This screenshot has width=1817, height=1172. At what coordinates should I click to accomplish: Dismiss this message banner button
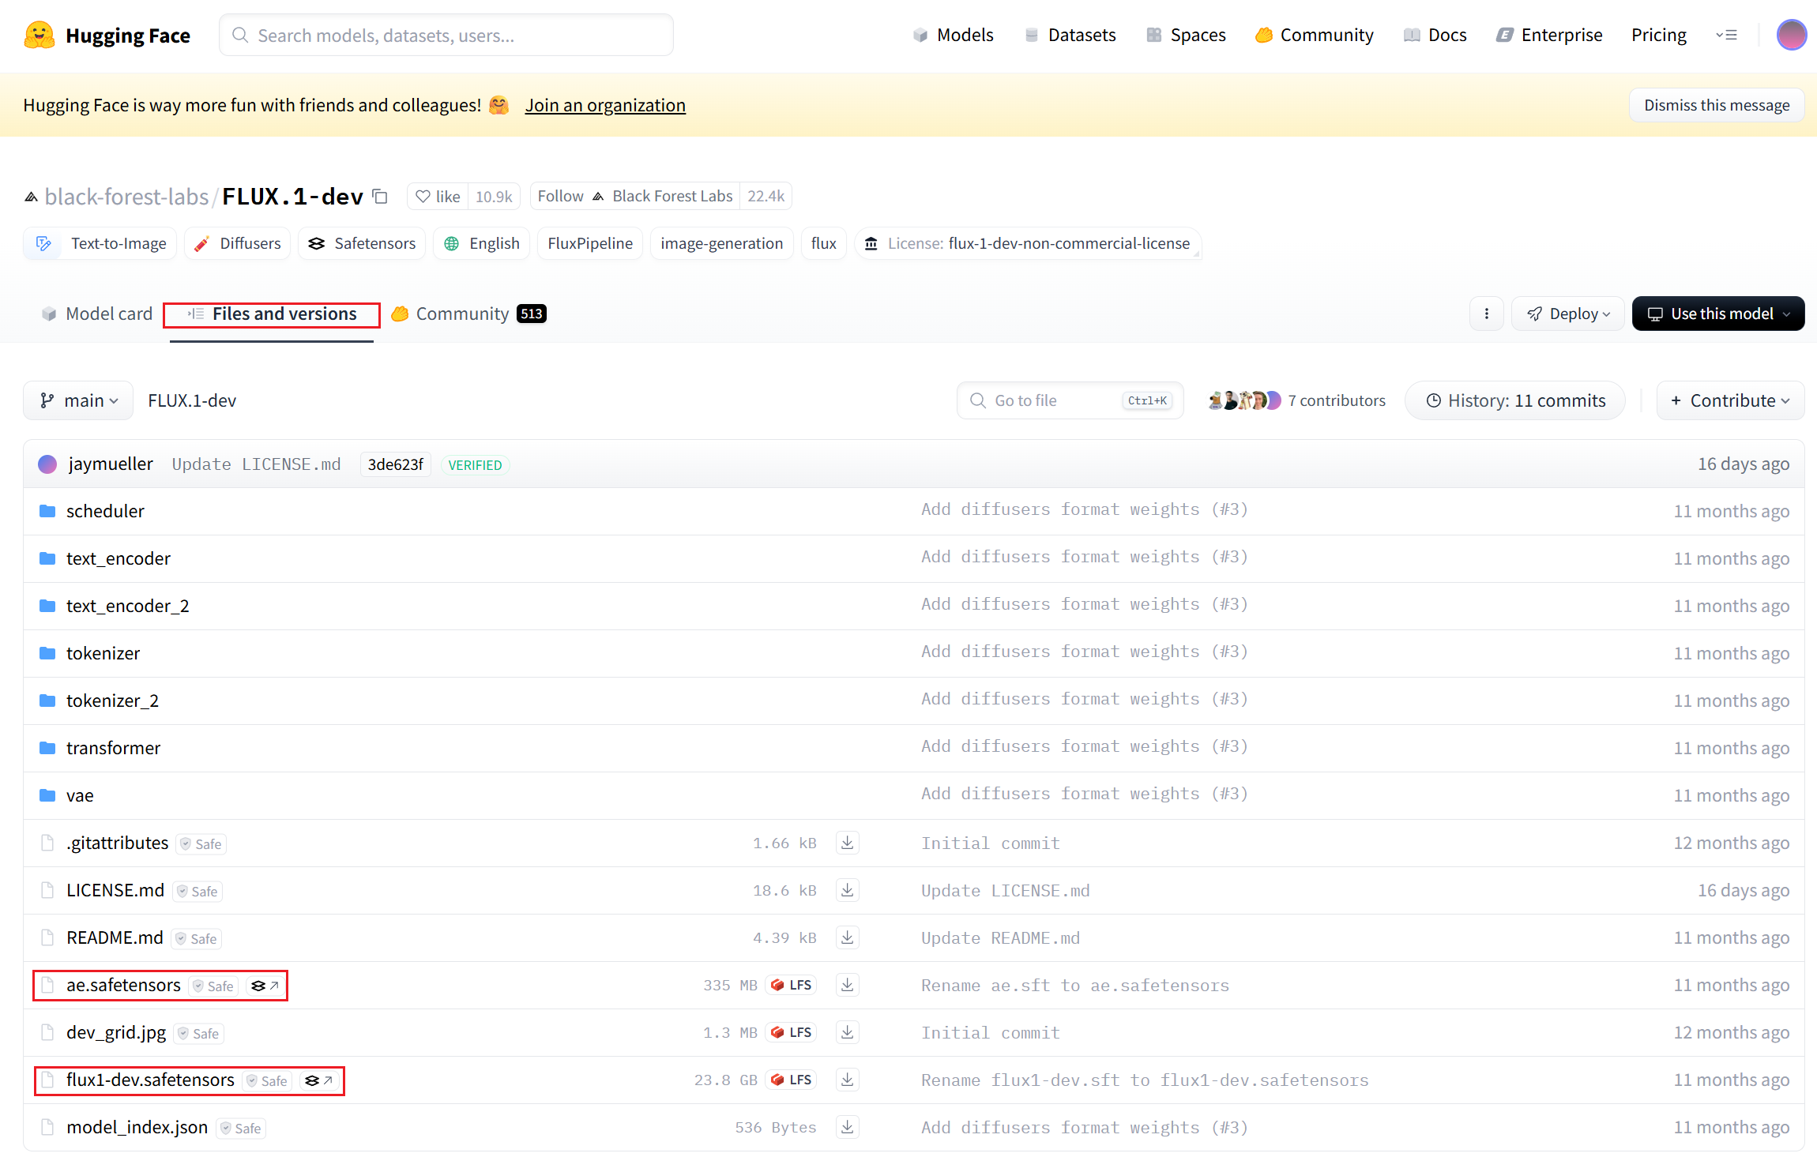(x=1717, y=105)
